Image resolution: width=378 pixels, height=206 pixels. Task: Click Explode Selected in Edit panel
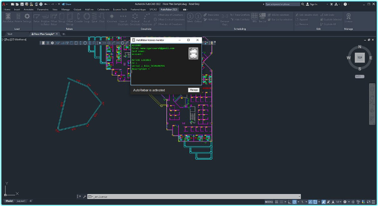(x=331, y=20)
